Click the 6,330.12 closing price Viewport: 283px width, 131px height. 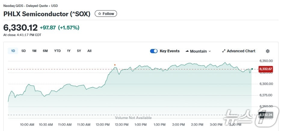click(x=20, y=28)
